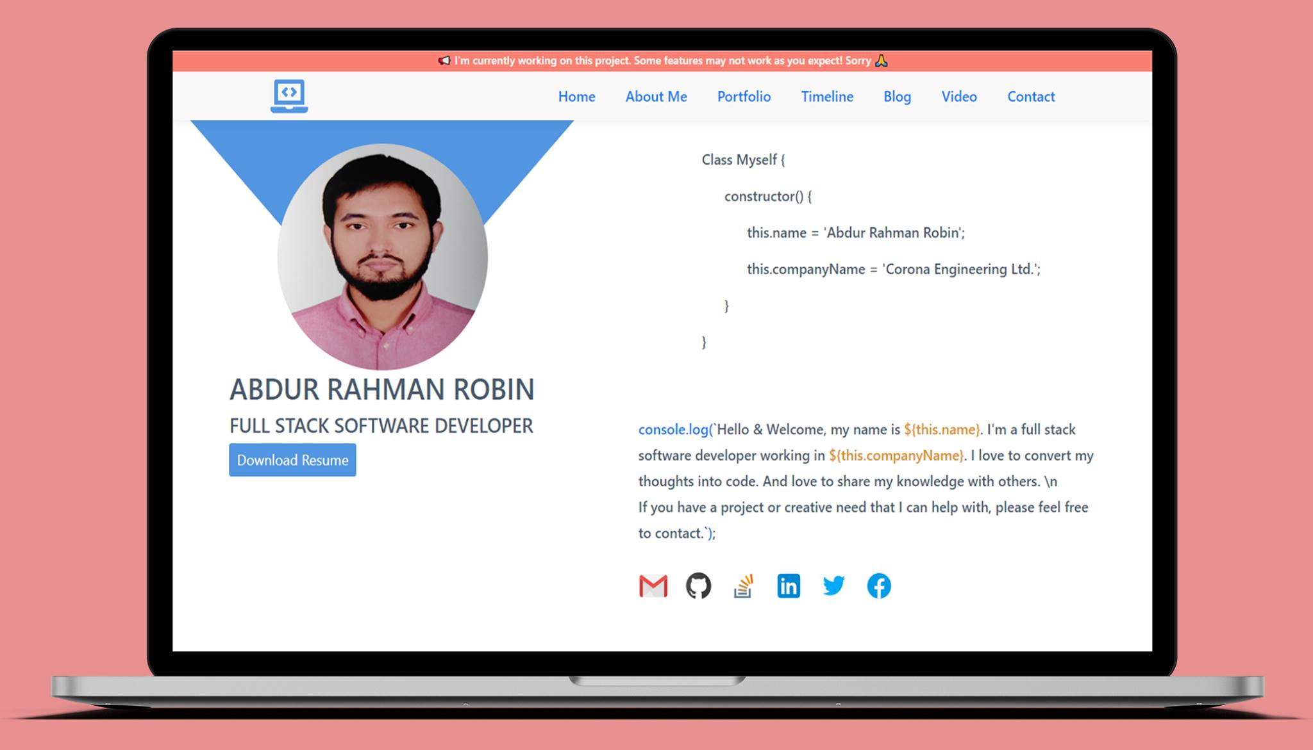Click the code editor logo icon
This screenshot has height=750, width=1313.
click(289, 95)
